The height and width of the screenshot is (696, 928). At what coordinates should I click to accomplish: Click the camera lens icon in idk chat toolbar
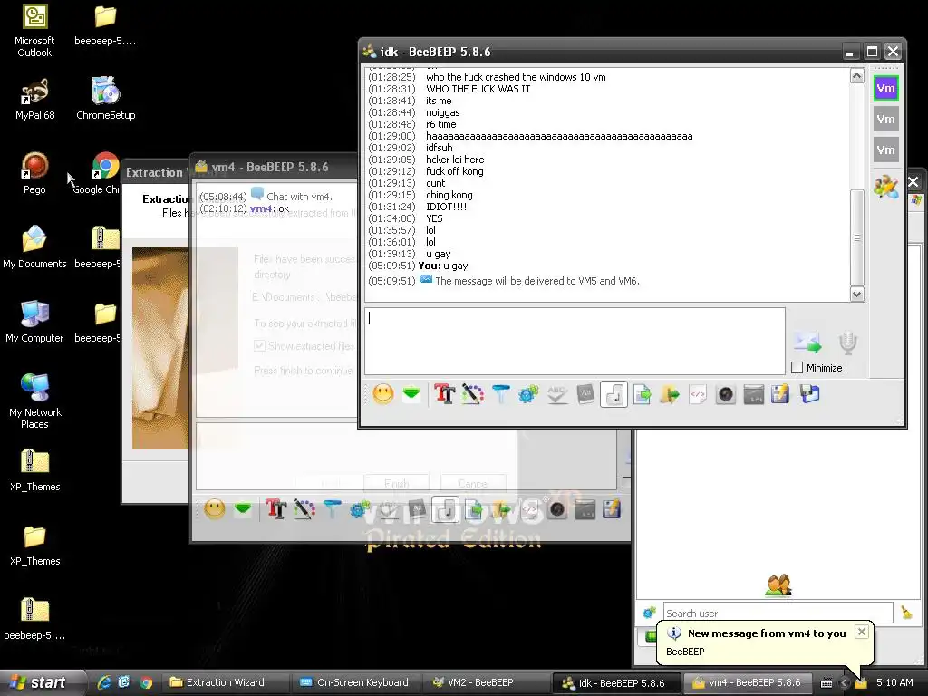coord(726,394)
